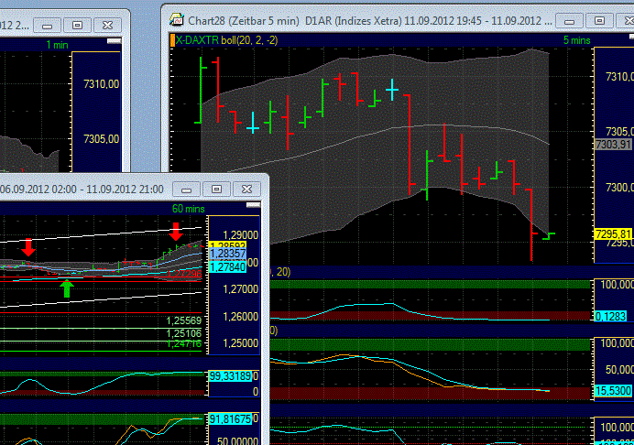Viewport: 634px width, 445px height.
Task: Click 7310,00 on the 1 min price axis
Action: (102, 84)
